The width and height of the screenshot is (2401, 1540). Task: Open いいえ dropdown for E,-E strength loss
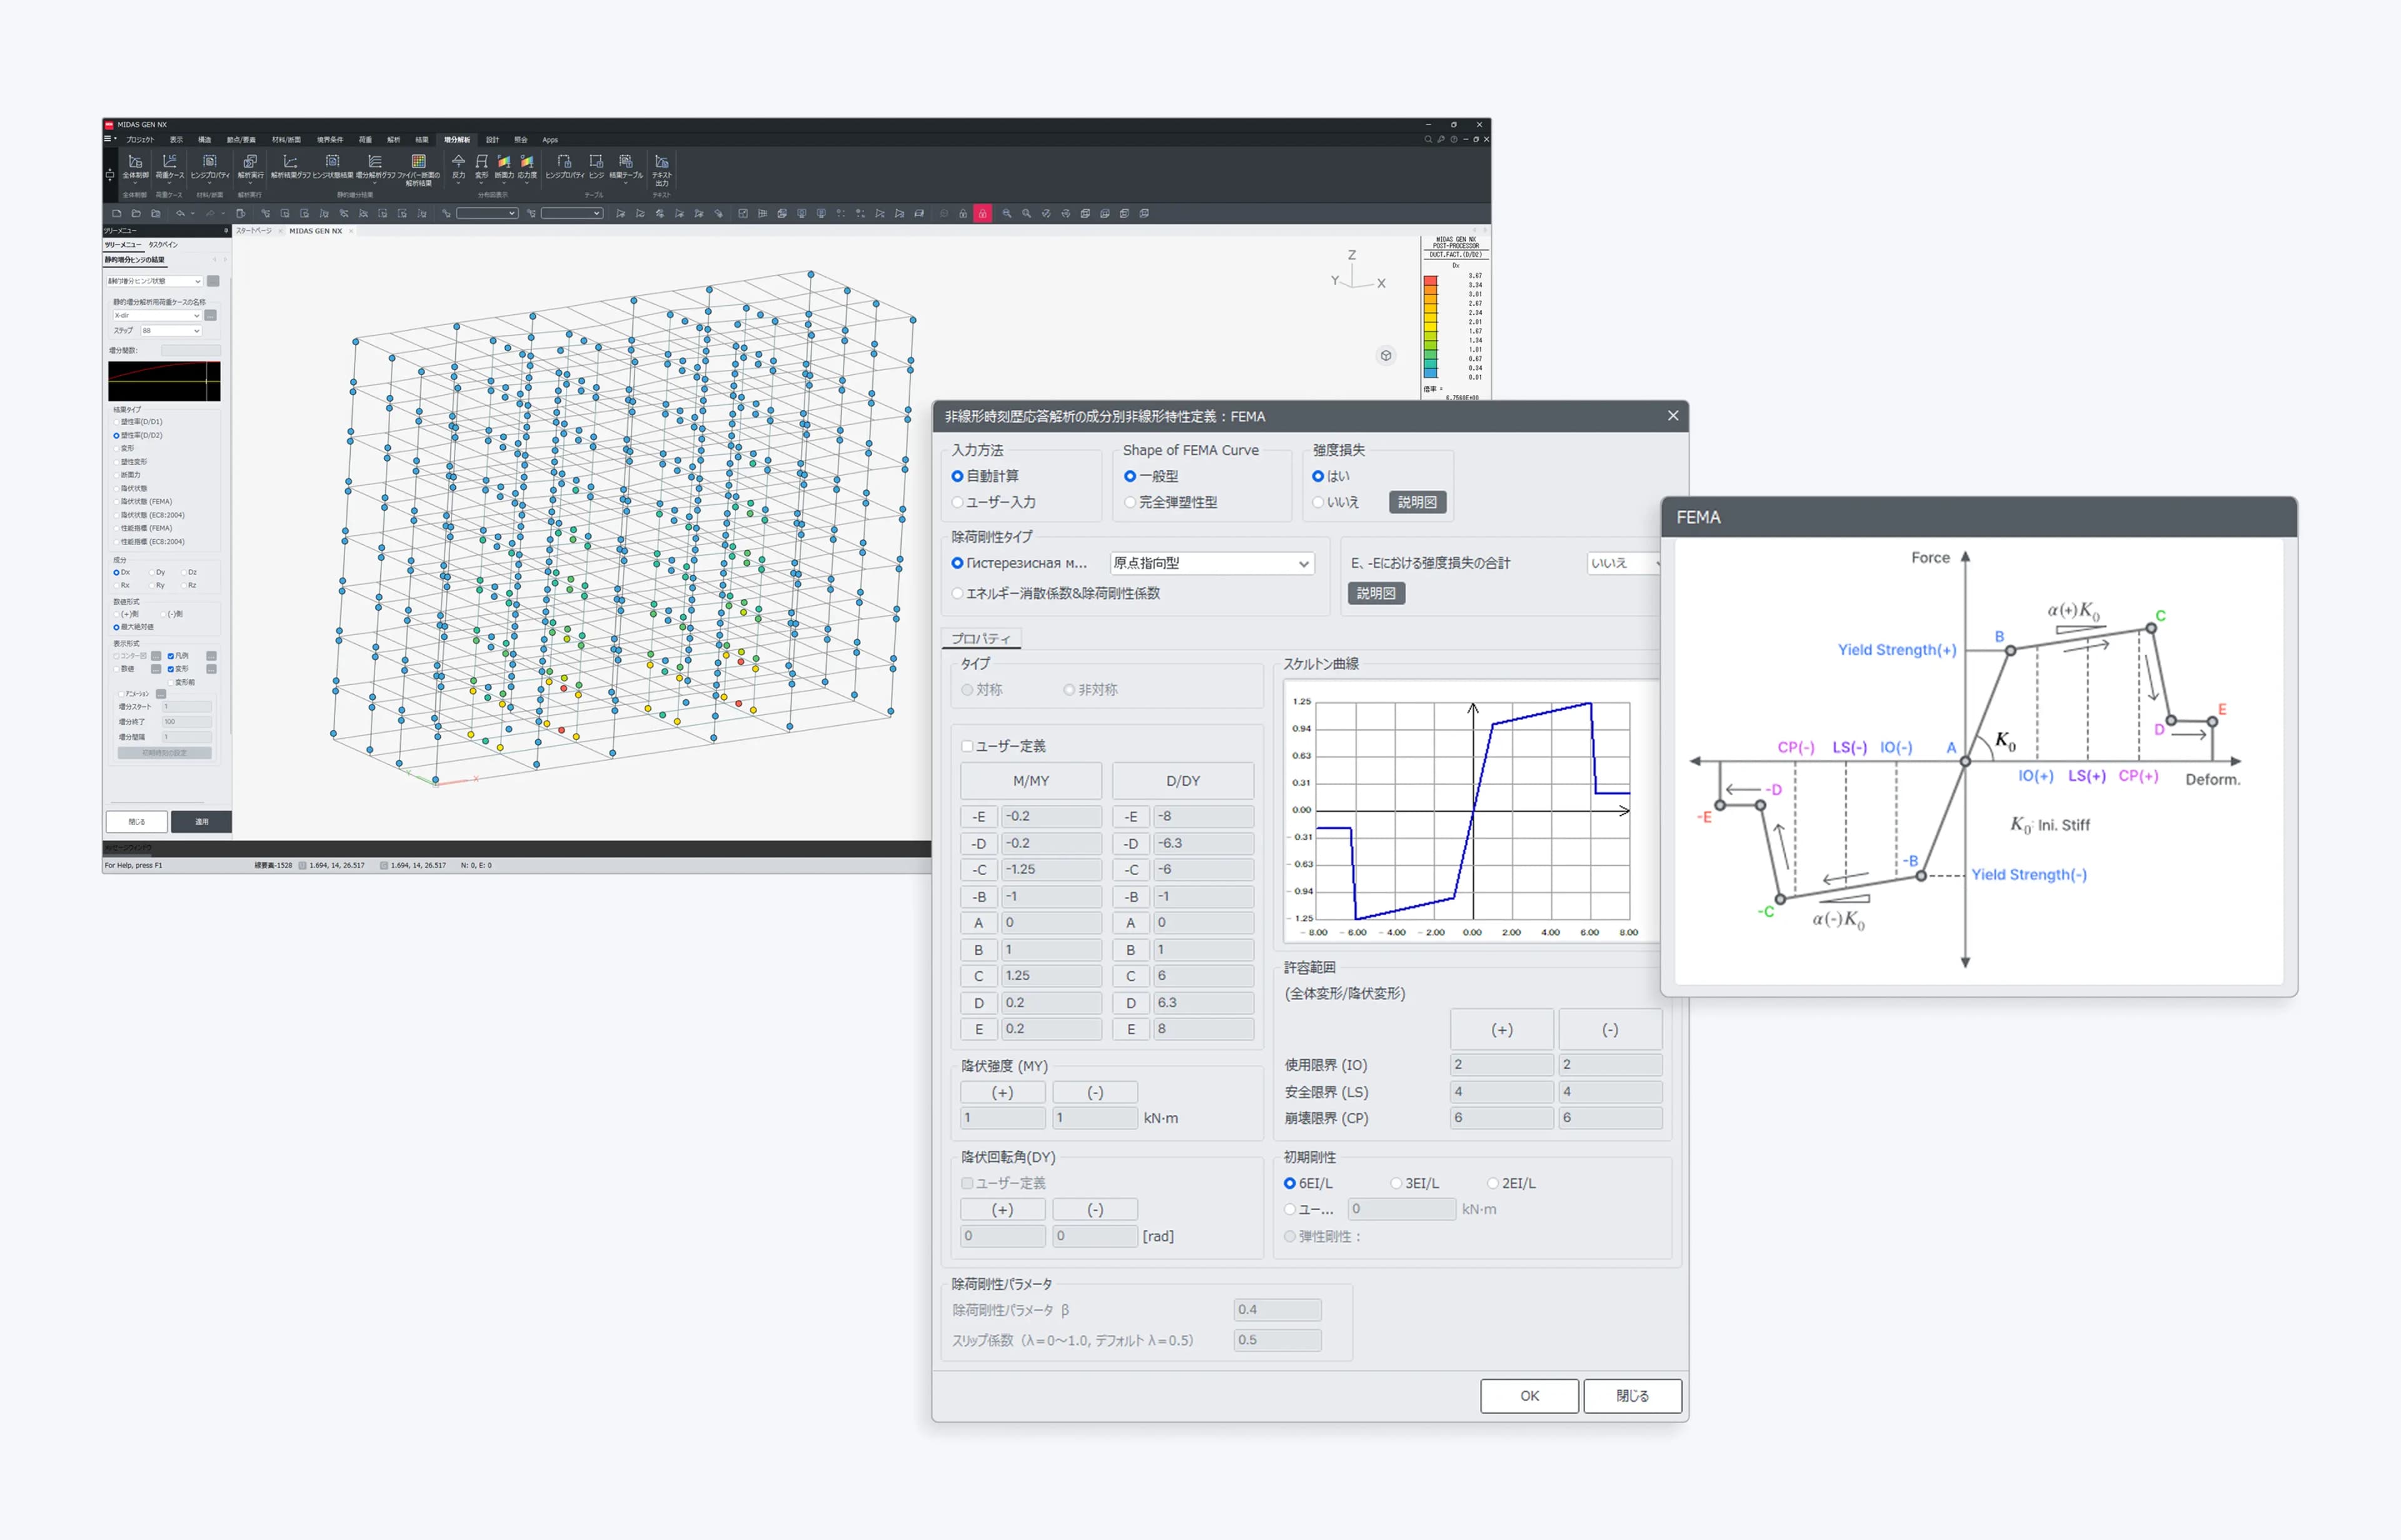point(1624,563)
